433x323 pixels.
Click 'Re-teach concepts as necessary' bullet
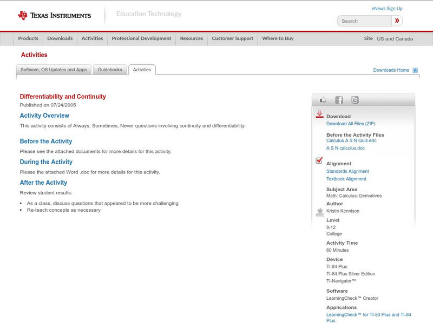[64, 210]
